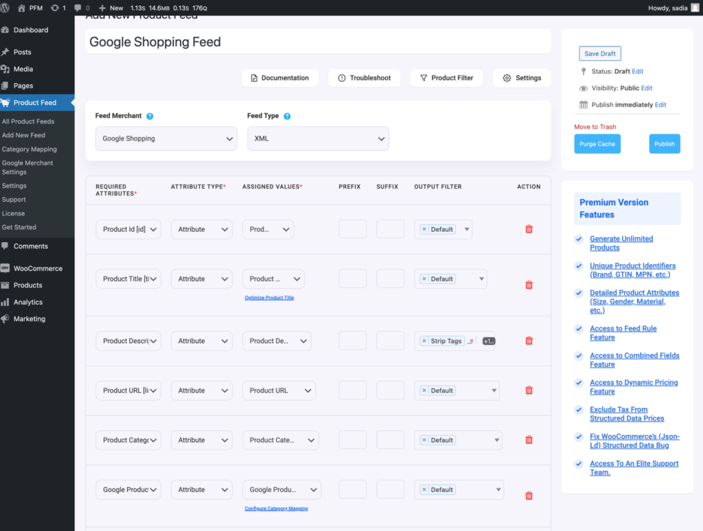The width and height of the screenshot is (703, 531).
Task: Click Edit next to Status: Draft
Action: [x=638, y=71]
